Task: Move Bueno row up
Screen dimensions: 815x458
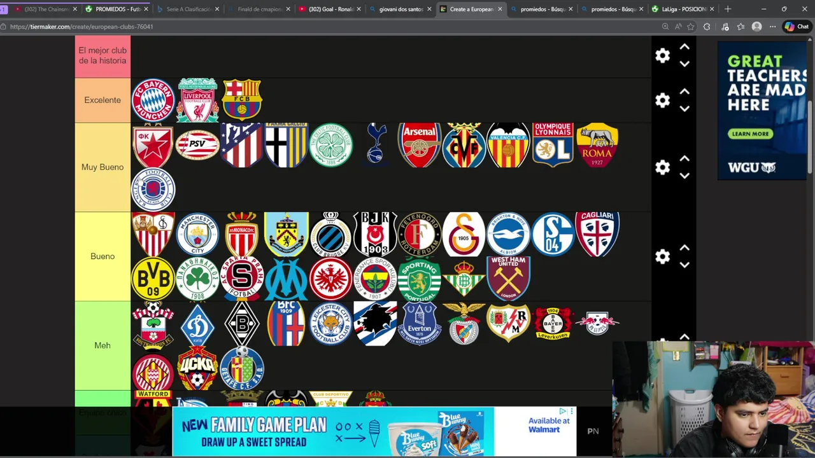Action: click(x=684, y=247)
